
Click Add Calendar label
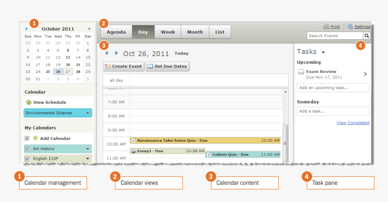click(55, 139)
